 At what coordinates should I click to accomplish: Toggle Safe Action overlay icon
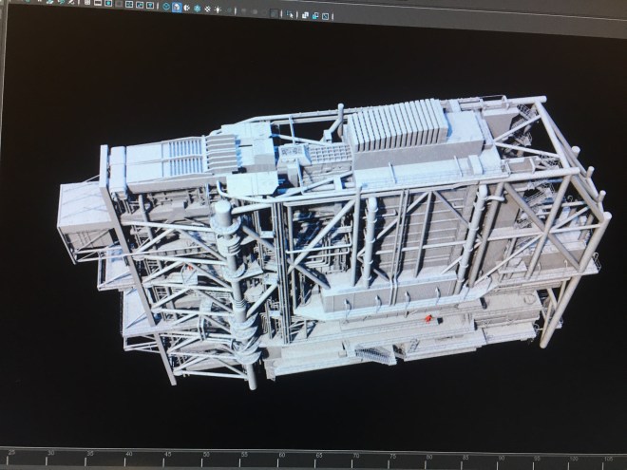click(x=140, y=6)
